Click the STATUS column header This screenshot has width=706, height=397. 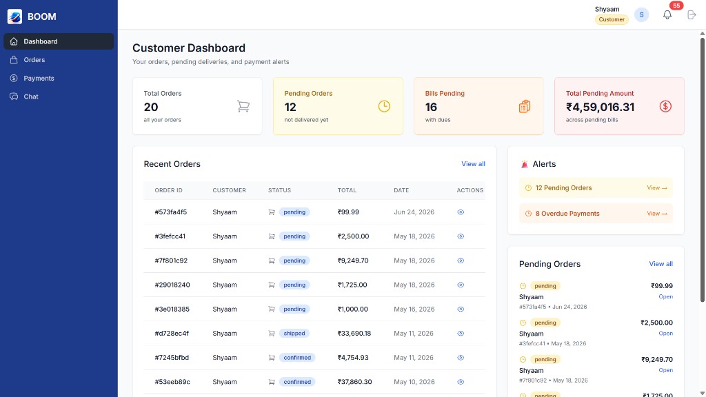click(280, 190)
